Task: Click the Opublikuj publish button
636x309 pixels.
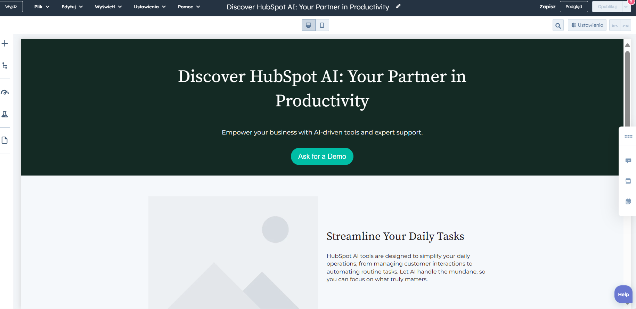Action: tap(607, 7)
